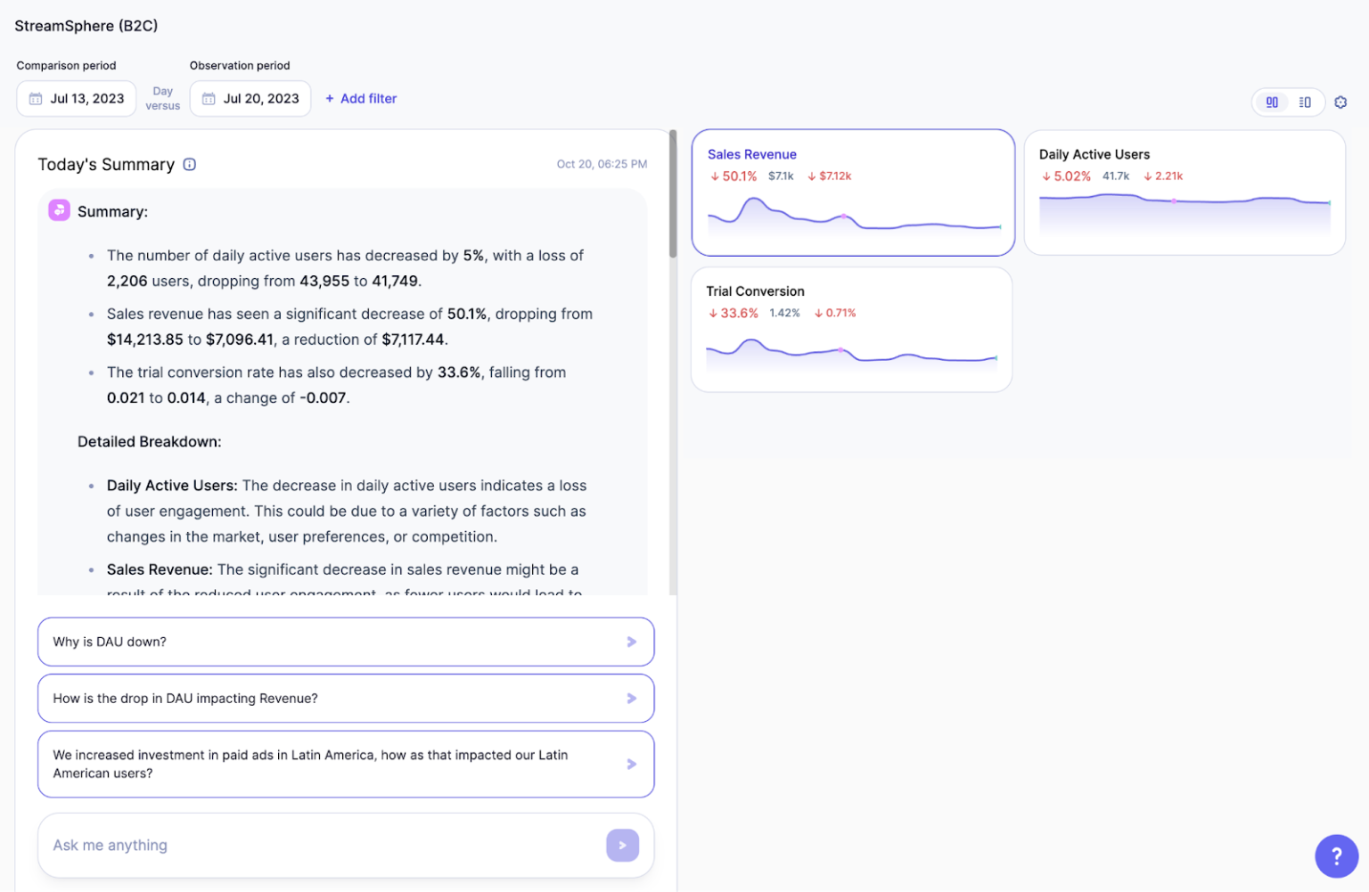Click the 2.21k change value on Daily Active Users
This screenshot has height=892, width=1369.
click(x=1163, y=176)
